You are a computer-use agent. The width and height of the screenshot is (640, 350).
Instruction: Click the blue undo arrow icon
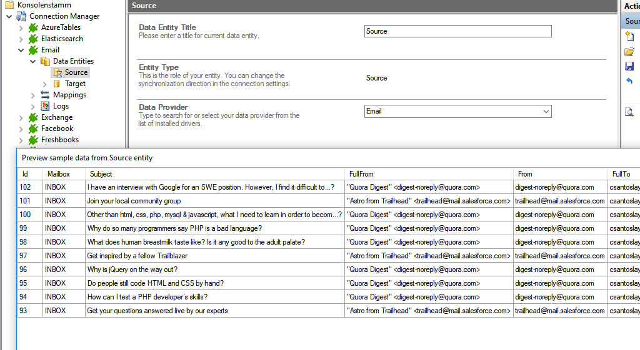629,82
